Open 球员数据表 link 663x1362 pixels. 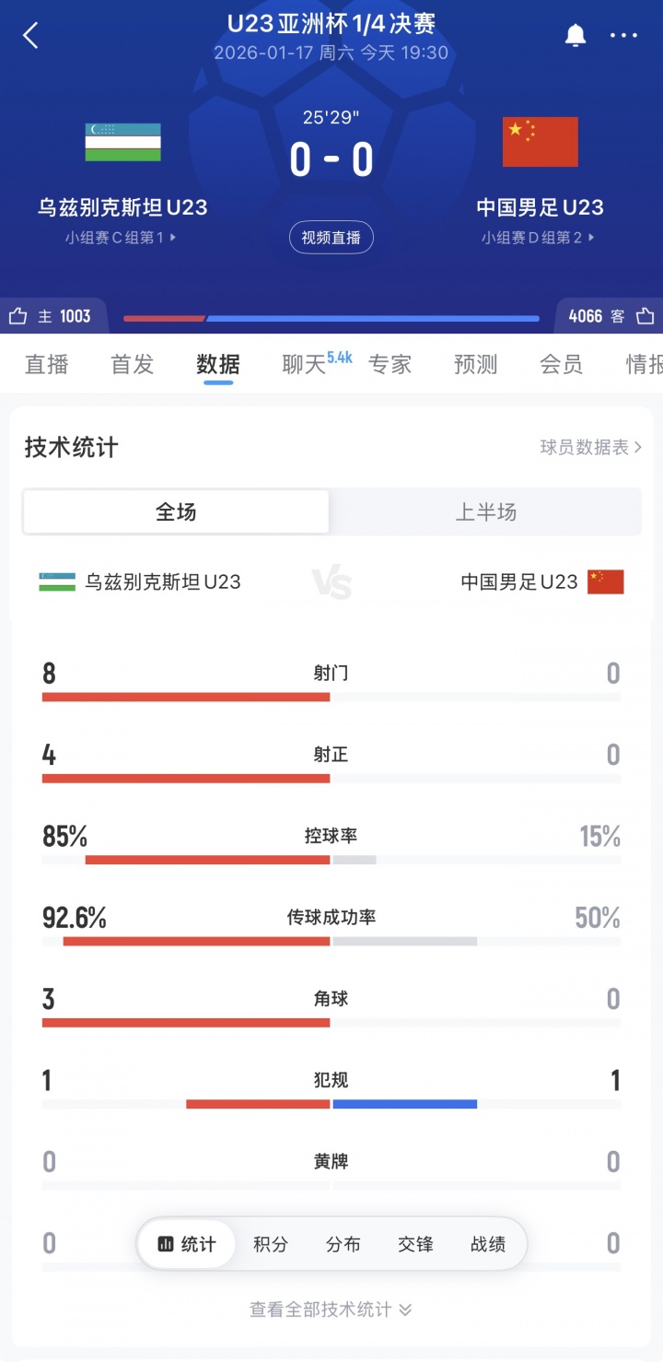(x=590, y=448)
